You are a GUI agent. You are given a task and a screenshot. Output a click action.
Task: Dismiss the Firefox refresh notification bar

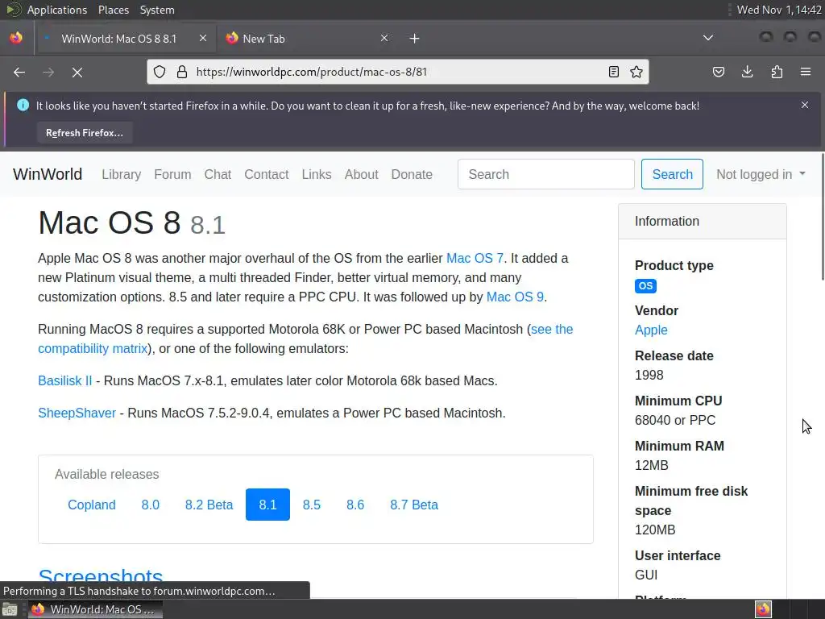click(x=805, y=105)
